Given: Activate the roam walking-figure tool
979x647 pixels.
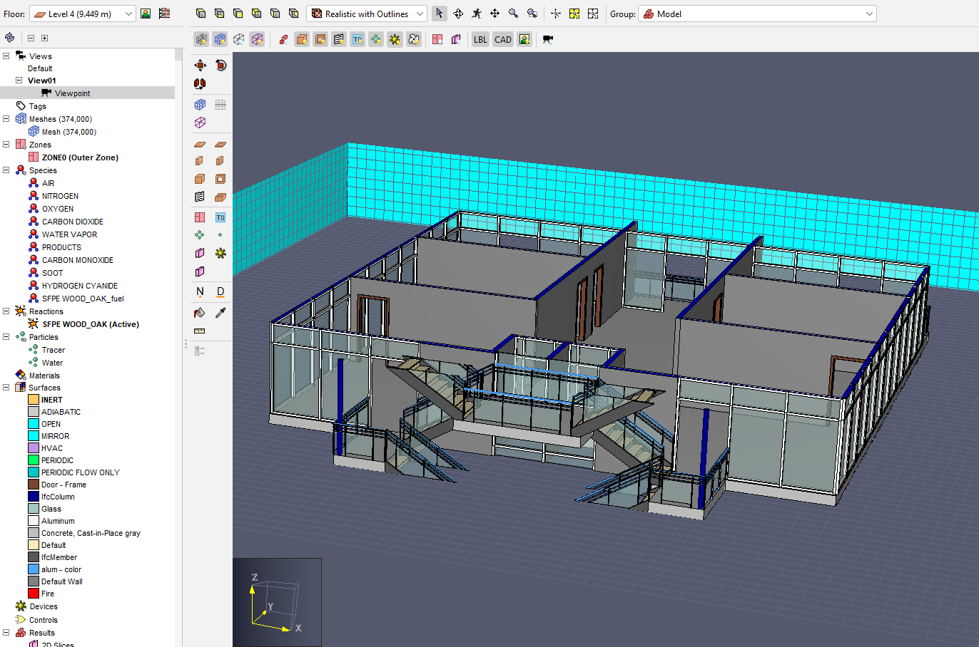Looking at the screenshot, I should [477, 14].
